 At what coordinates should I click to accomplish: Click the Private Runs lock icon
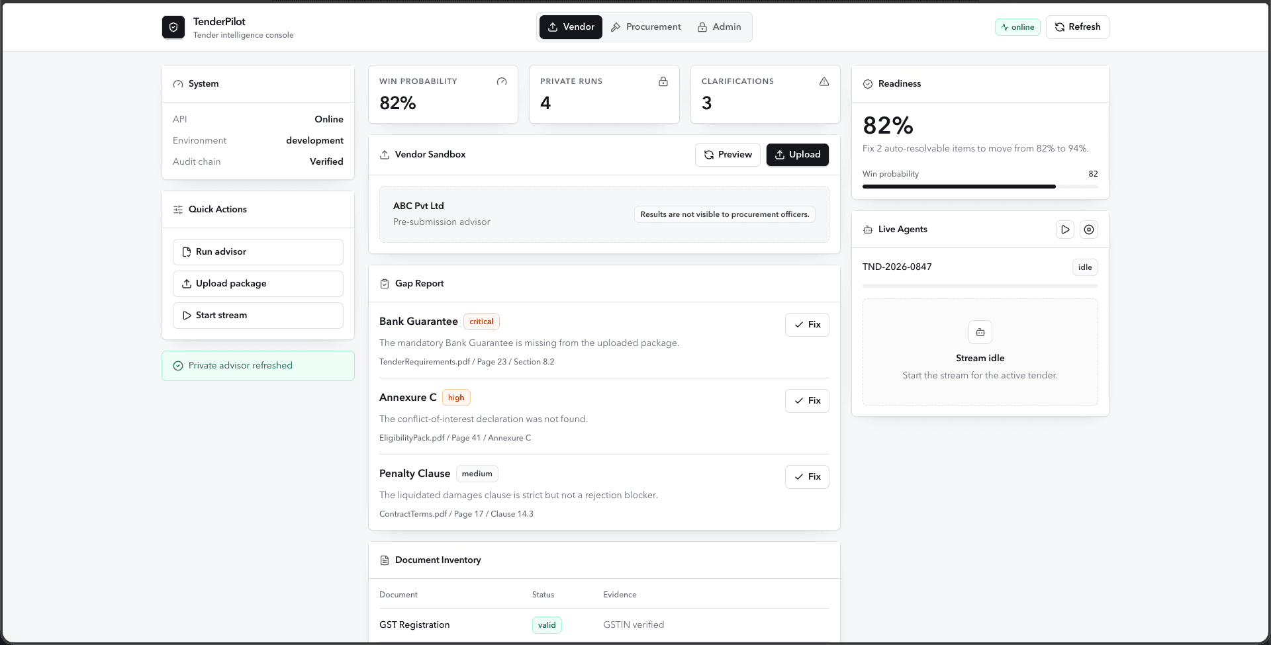point(663,81)
